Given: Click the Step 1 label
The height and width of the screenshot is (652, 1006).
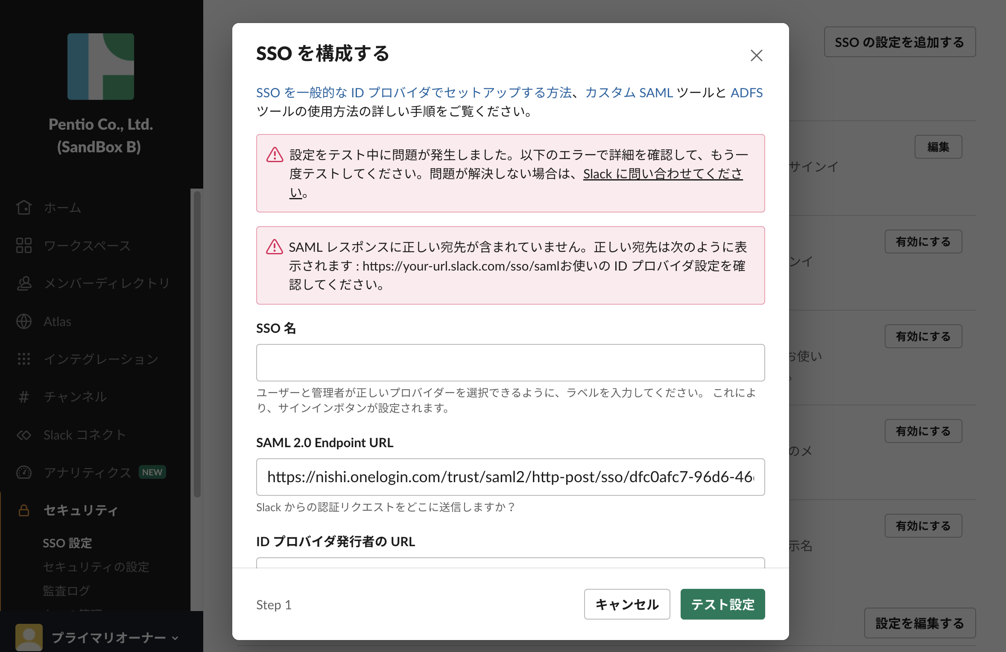Looking at the screenshot, I should [x=274, y=605].
